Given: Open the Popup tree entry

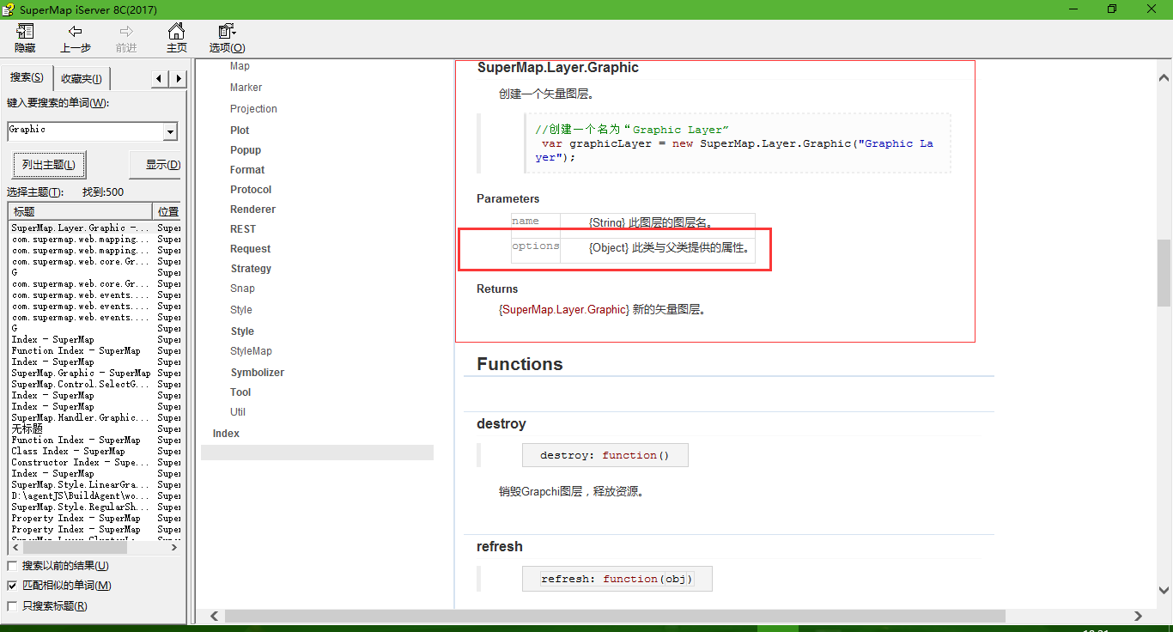Looking at the screenshot, I should 246,150.
